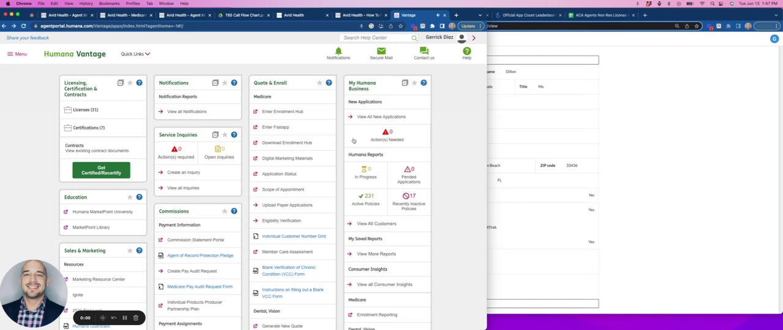Click the Contact us chat icon

(x=424, y=51)
